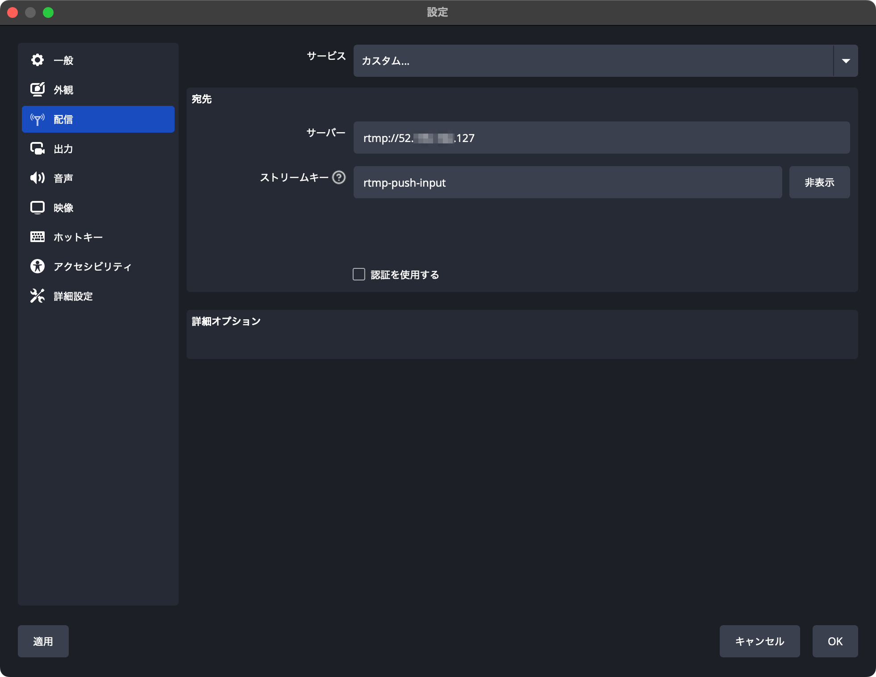
Task: Switch to the 詳細設定 settings tab
Action: 73,296
